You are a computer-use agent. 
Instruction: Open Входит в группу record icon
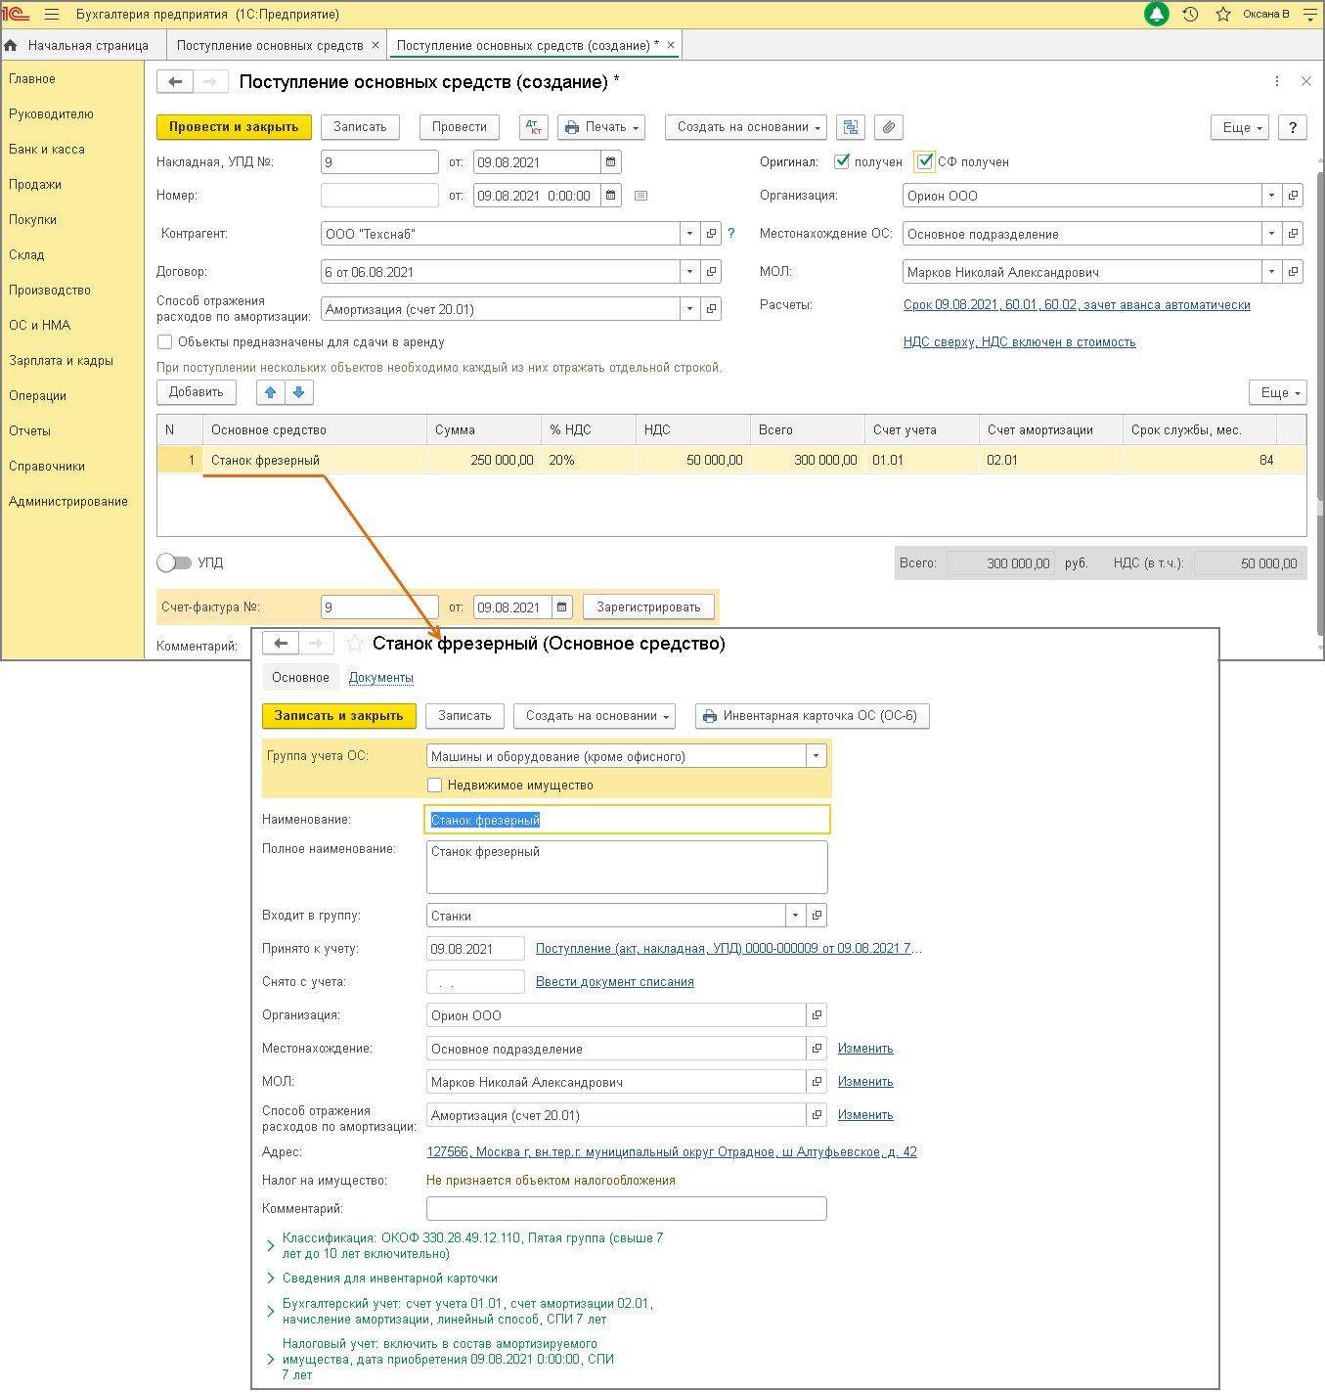(x=817, y=916)
